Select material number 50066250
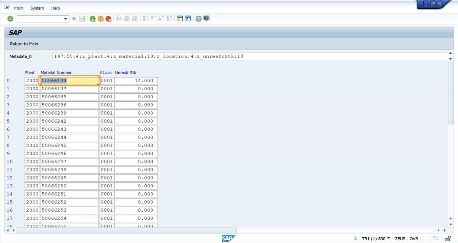 tap(69, 186)
